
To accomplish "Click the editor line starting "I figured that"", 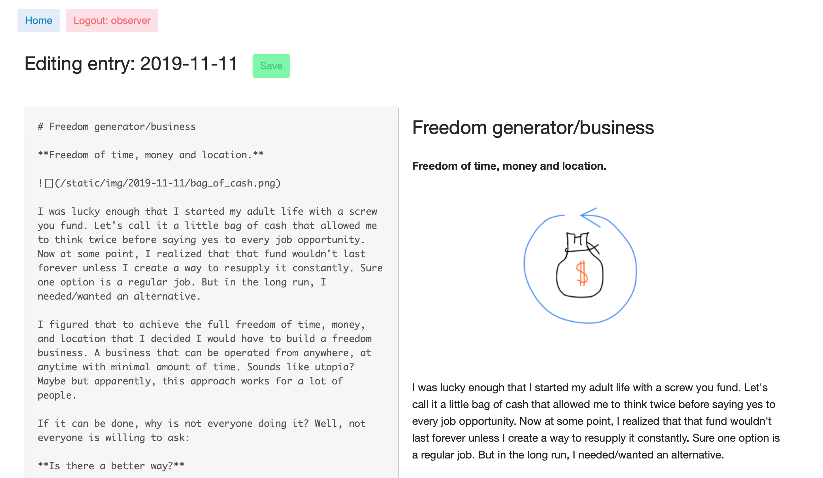I will coord(201,325).
